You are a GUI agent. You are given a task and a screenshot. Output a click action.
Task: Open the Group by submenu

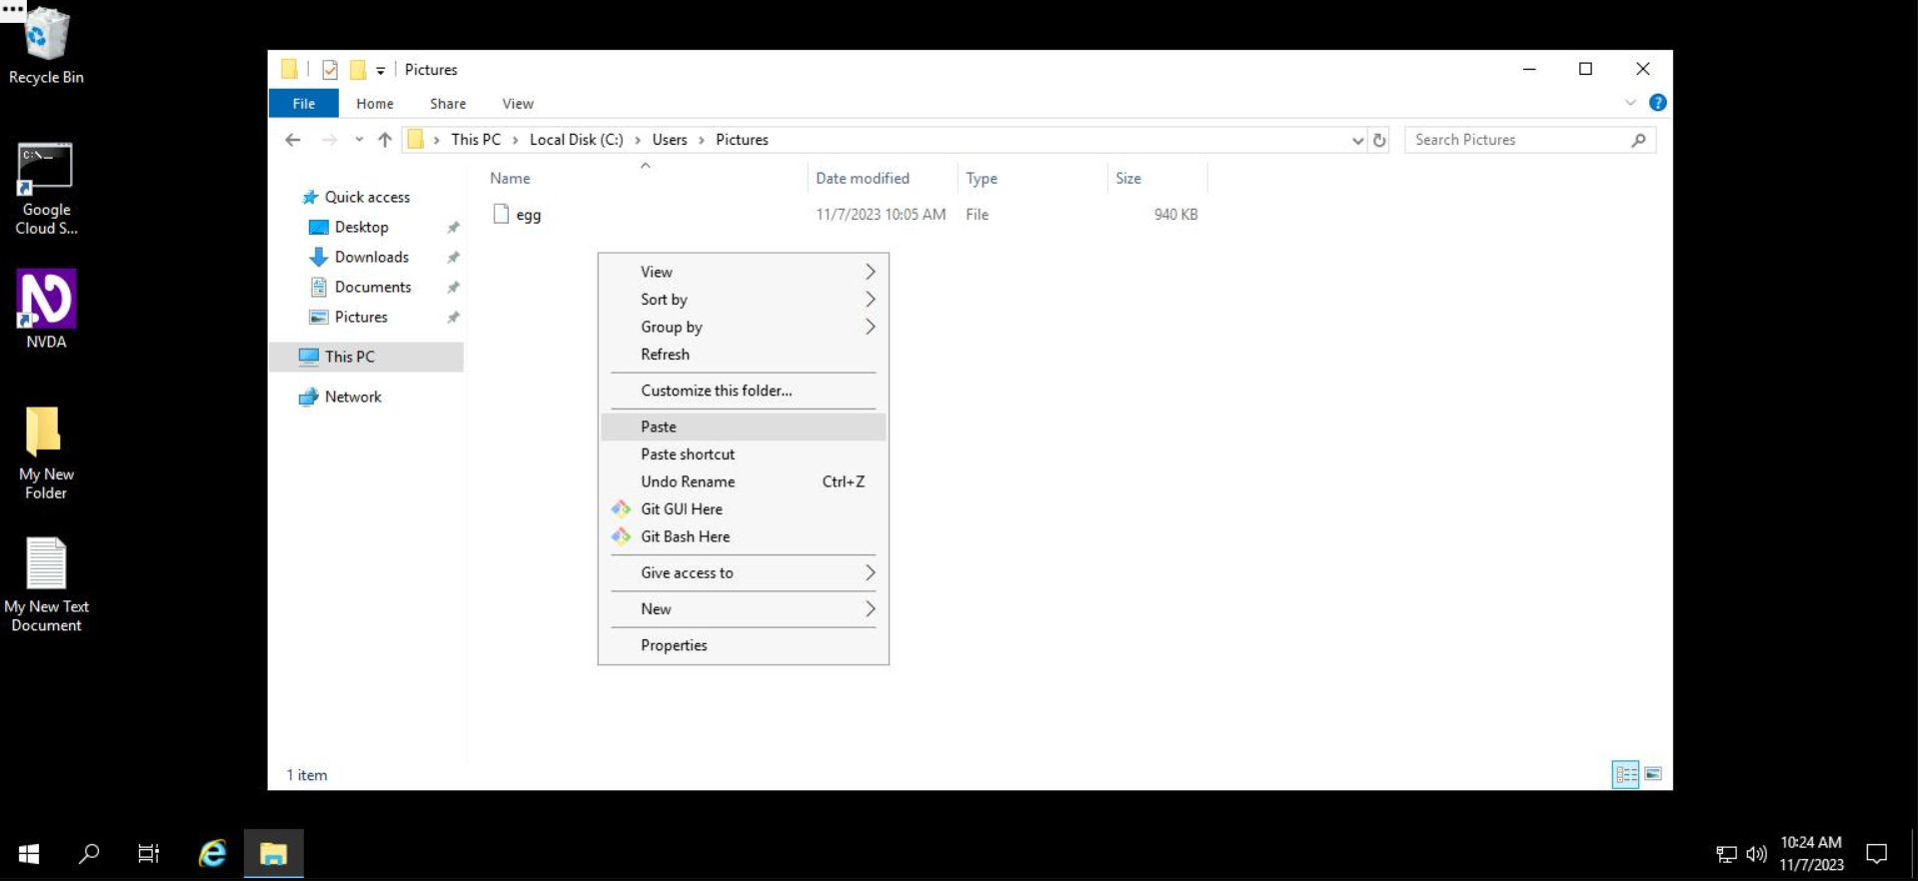tap(744, 327)
